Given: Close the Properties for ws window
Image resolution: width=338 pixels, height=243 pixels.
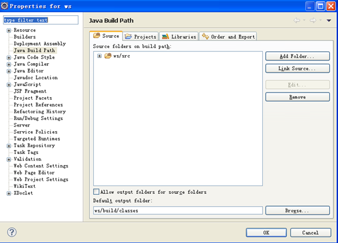Looking at the screenshot, I should (331, 6).
